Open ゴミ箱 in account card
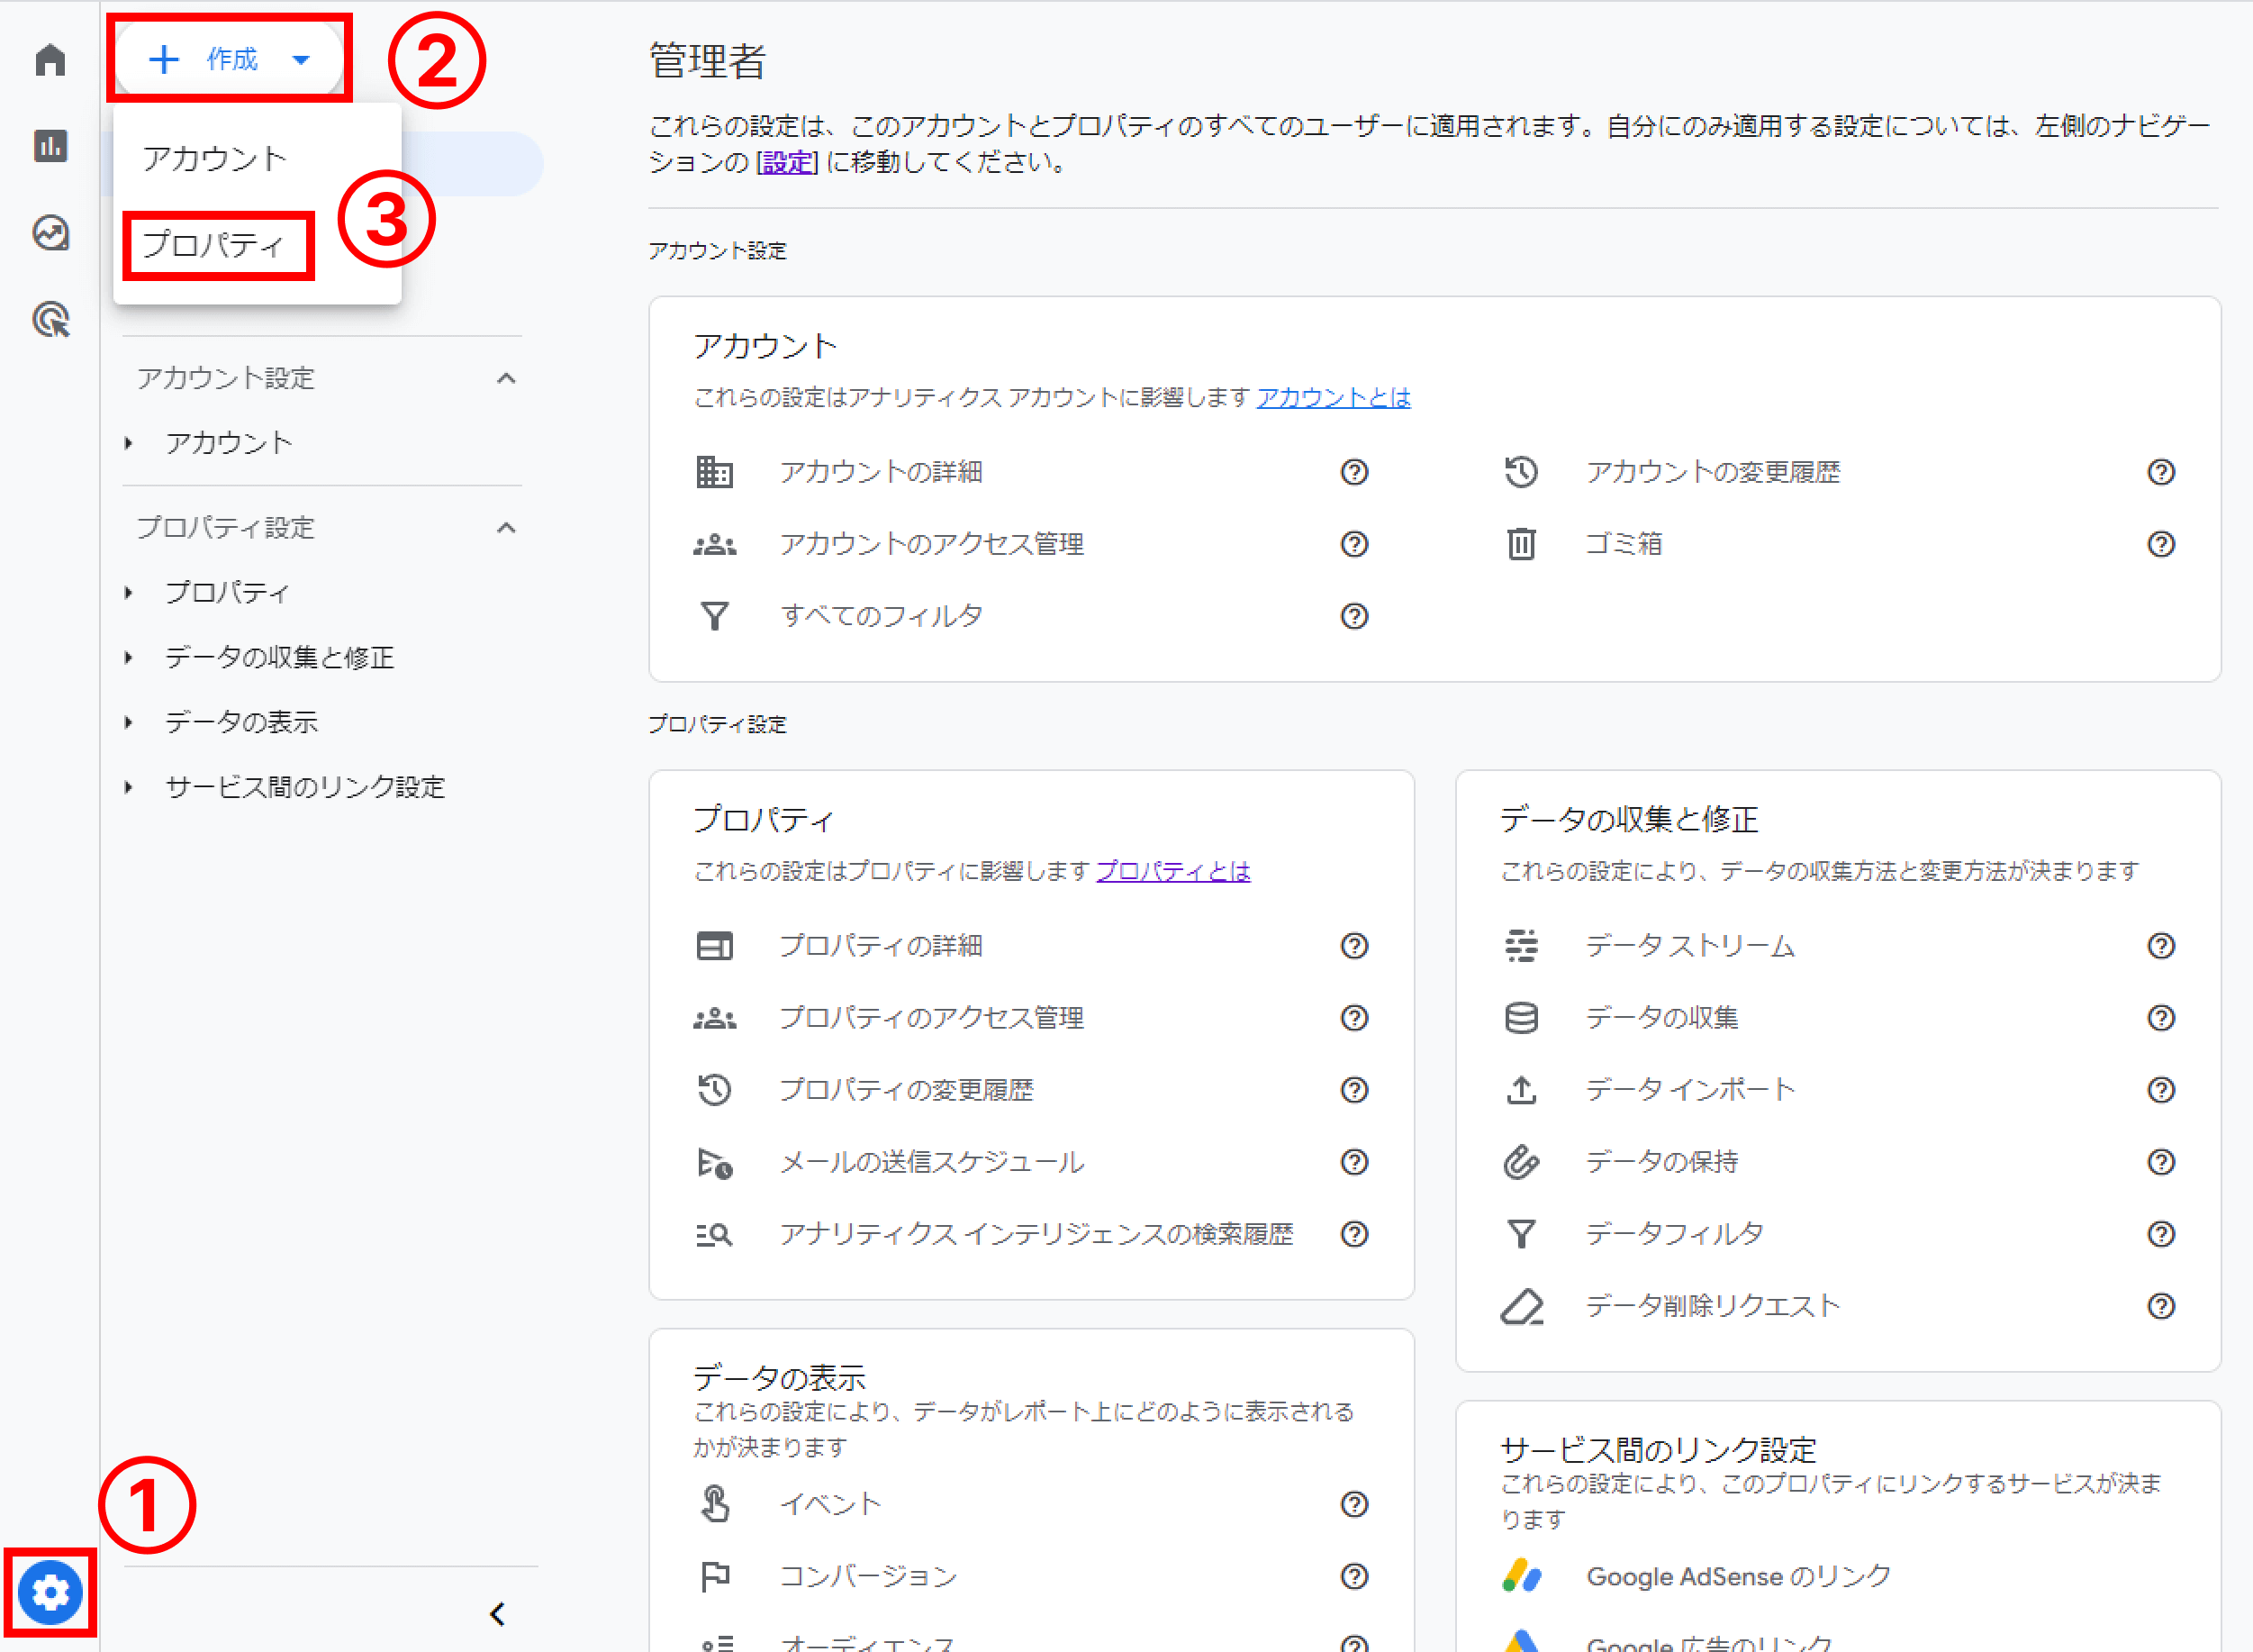Image resolution: width=2253 pixels, height=1652 pixels. click(x=1624, y=544)
